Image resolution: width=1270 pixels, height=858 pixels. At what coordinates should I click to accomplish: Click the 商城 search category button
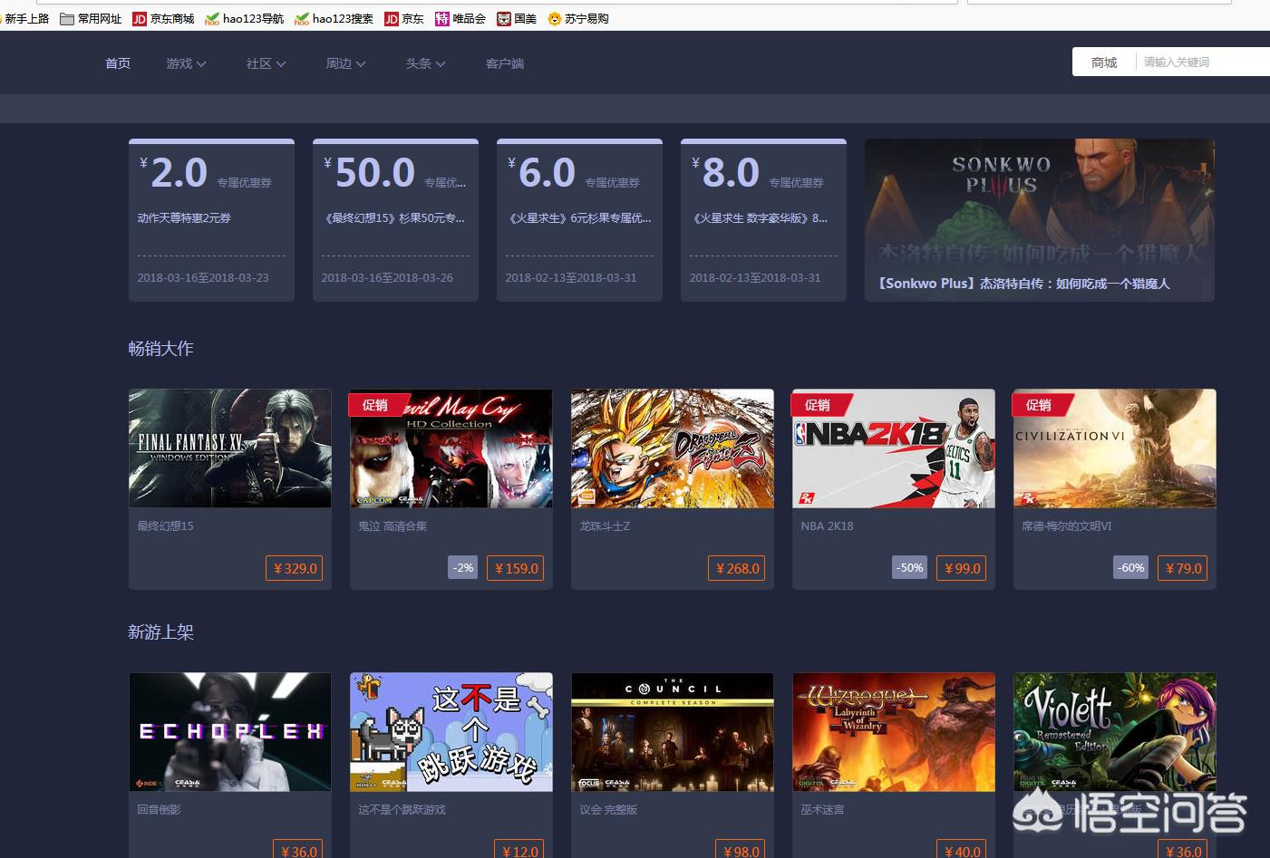1103,63
